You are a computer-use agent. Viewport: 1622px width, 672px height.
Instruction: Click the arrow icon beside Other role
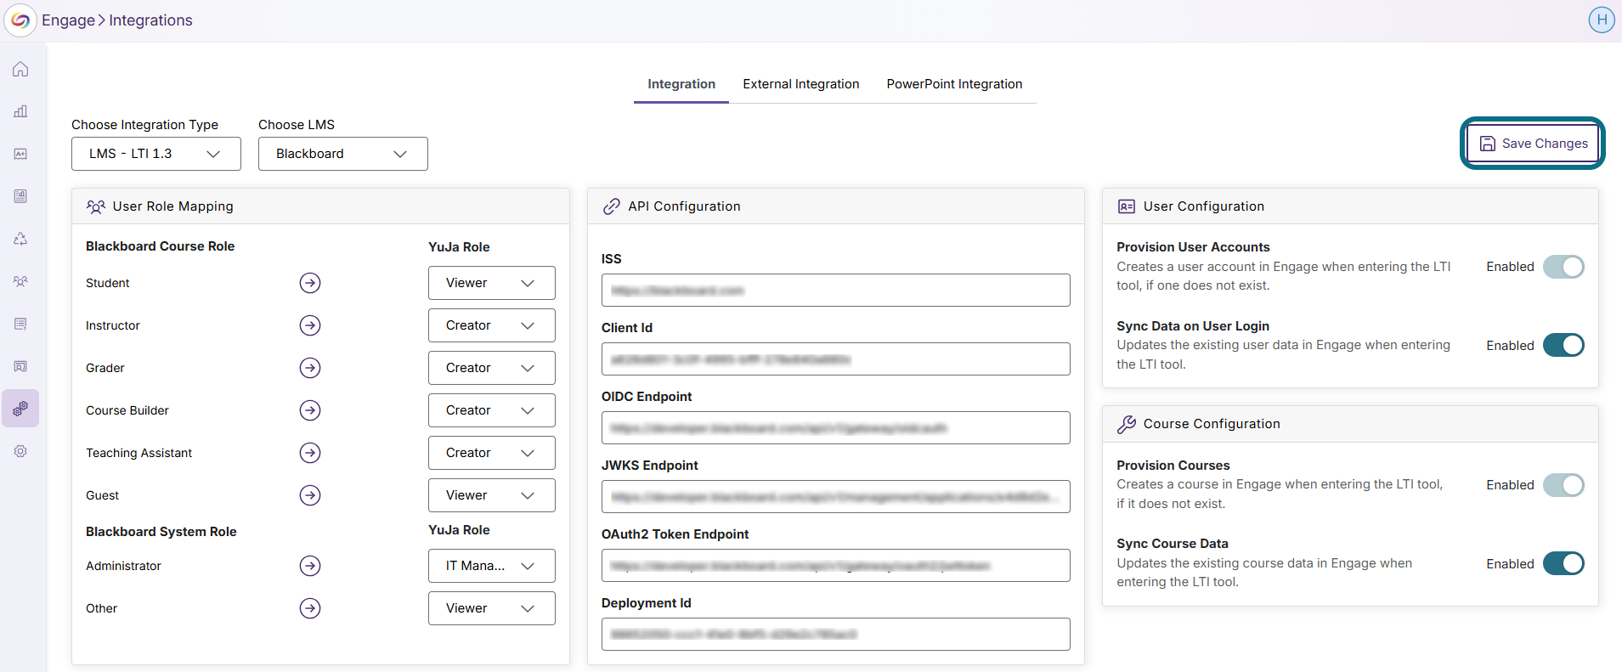[310, 608]
